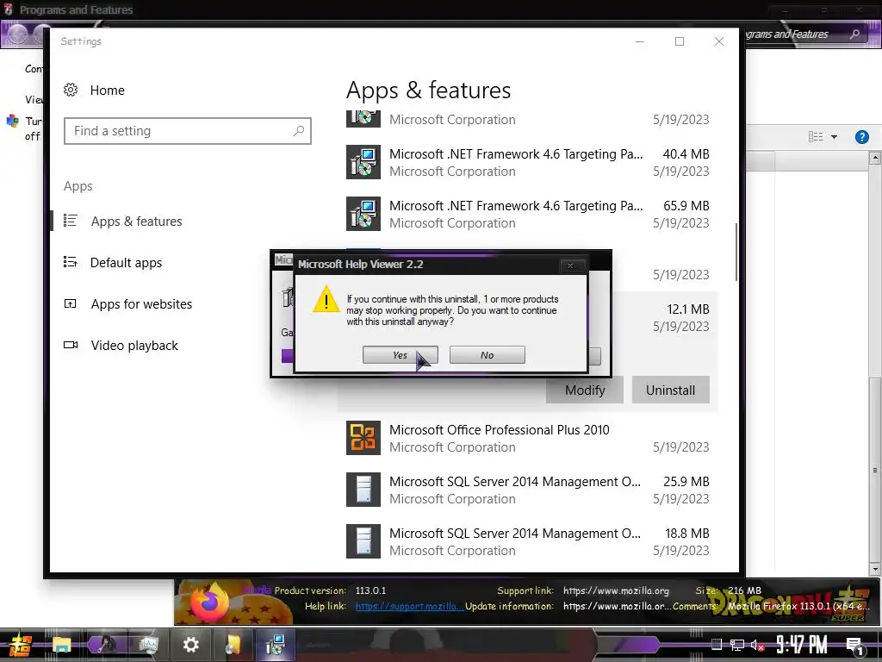
Task: Minimize the Settings window
Action: (640, 41)
